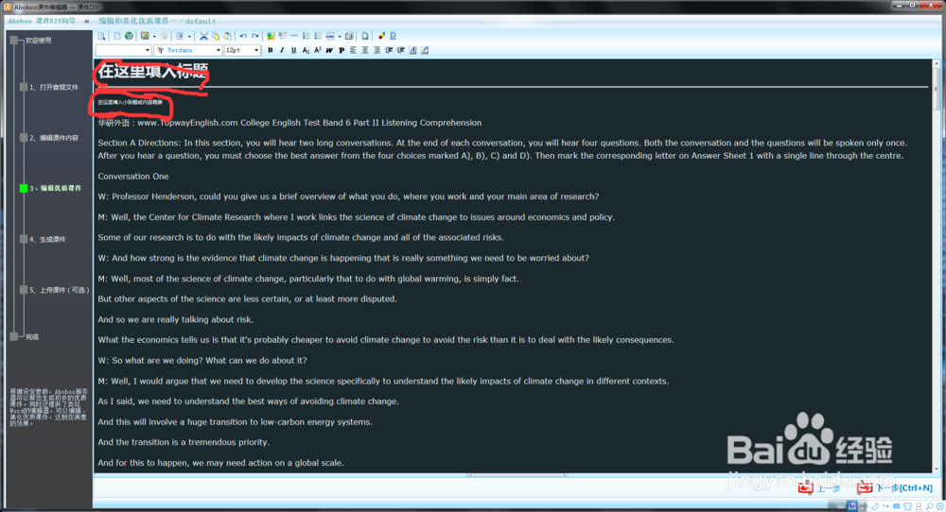Click the input method moon icon

point(875,506)
